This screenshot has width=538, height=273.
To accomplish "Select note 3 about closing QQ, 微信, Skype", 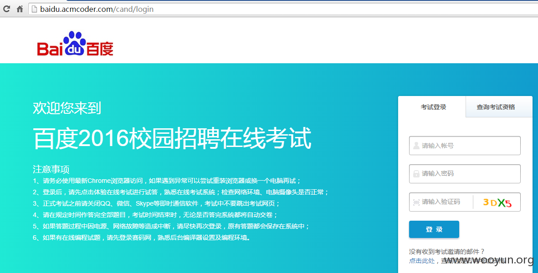I will click(156, 203).
